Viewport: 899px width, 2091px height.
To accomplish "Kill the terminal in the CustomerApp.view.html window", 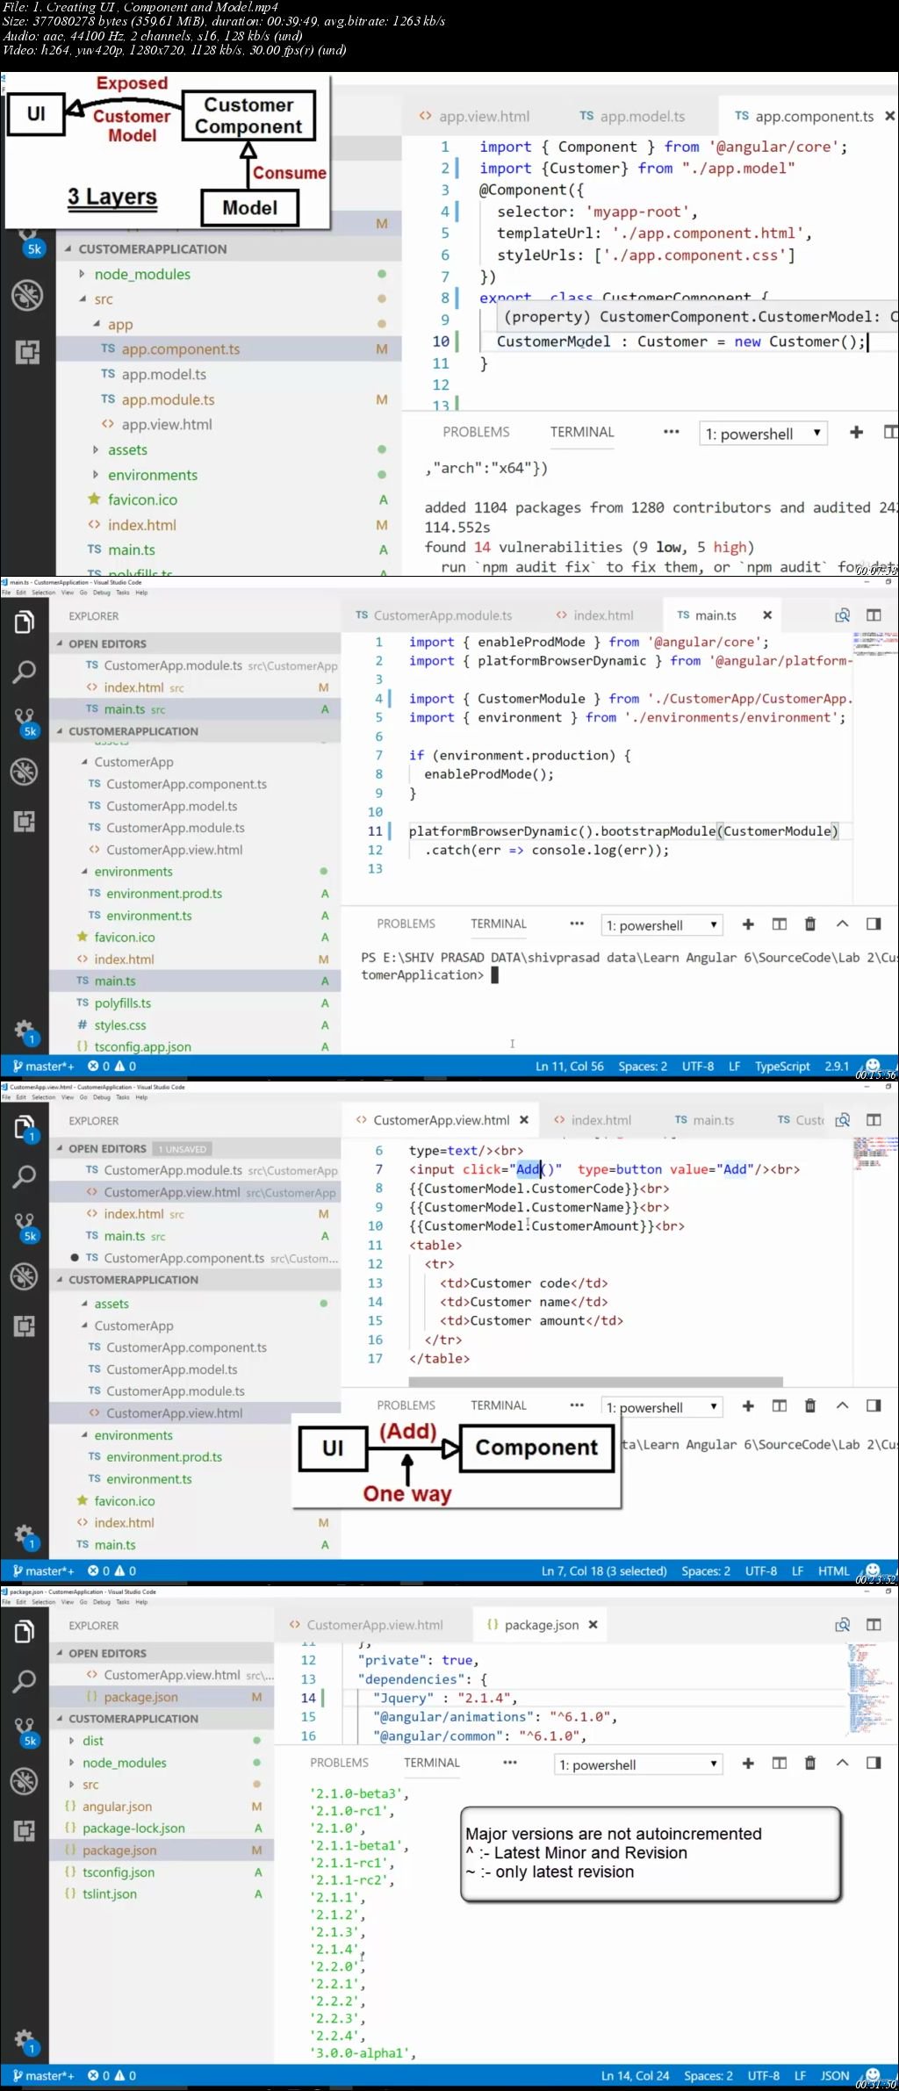I will (x=810, y=1405).
